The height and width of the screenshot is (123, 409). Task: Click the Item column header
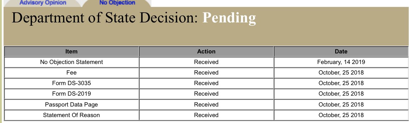[x=71, y=51]
